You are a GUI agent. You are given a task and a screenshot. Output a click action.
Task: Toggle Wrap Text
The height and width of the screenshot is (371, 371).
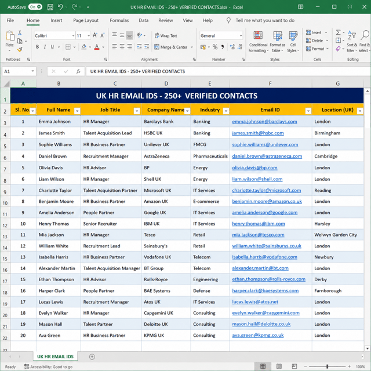(x=166, y=36)
